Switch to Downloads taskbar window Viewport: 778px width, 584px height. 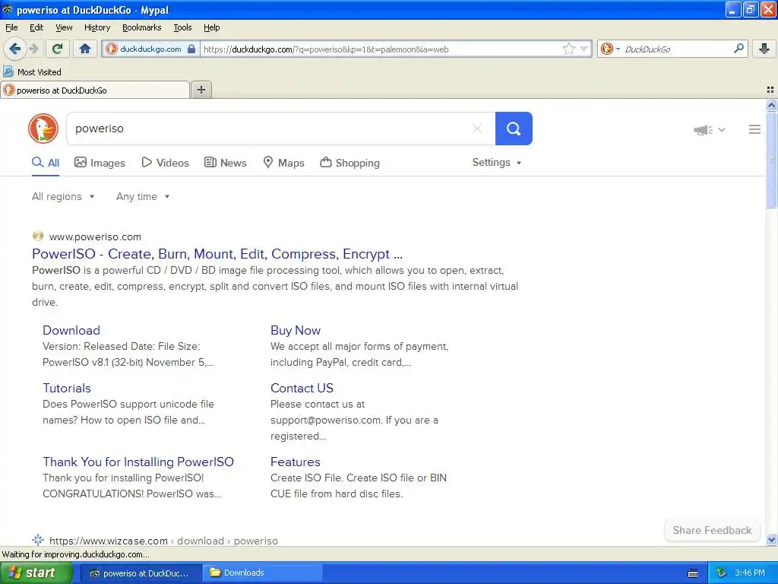[263, 573]
